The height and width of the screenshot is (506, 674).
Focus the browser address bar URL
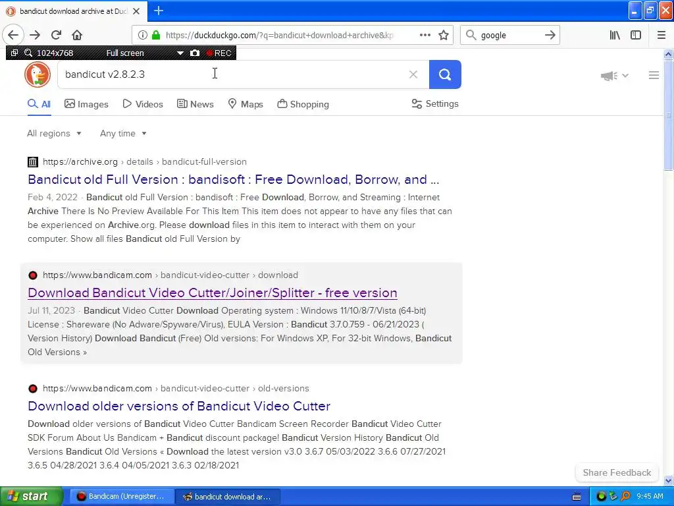coord(279,36)
